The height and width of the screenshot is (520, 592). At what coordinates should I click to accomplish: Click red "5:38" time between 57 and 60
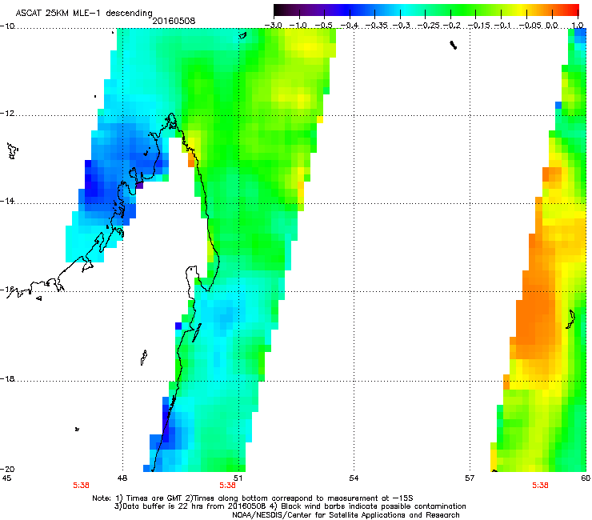pyautogui.click(x=540, y=486)
